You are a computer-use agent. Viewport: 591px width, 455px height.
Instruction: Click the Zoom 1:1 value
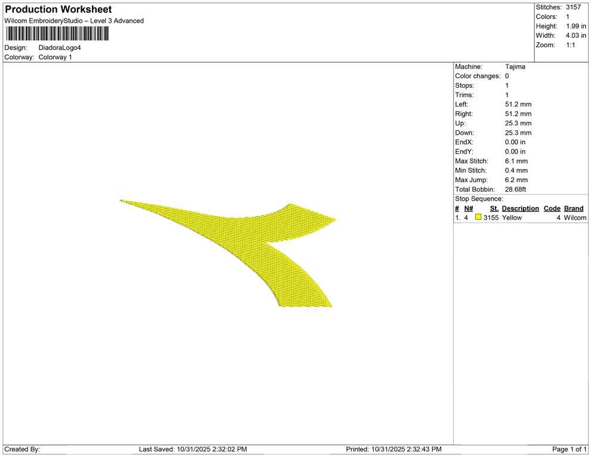tap(572, 45)
